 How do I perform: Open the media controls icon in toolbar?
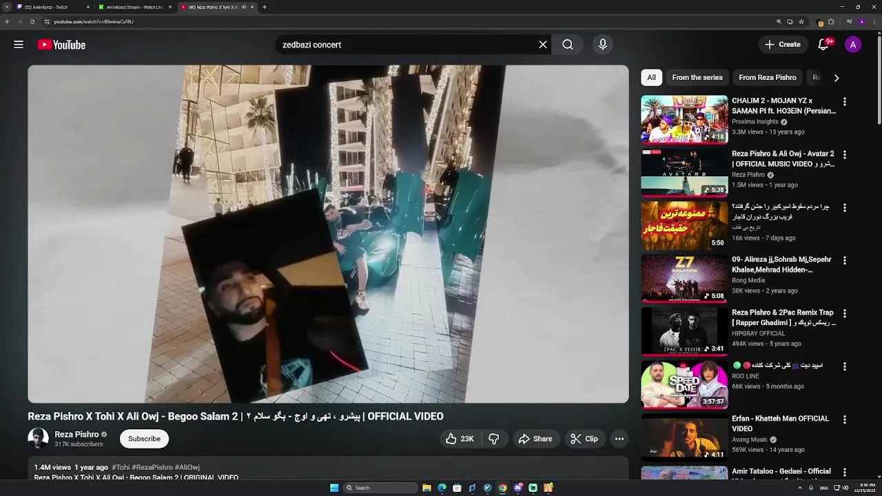tap(849, 21)
